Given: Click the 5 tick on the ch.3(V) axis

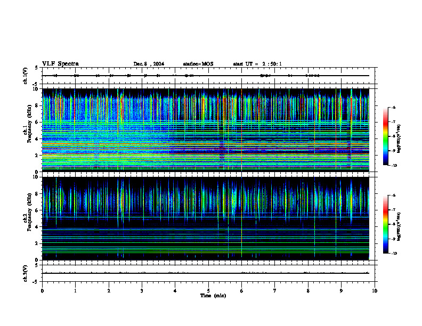Looking at the screenshot, I should [37, 265].
